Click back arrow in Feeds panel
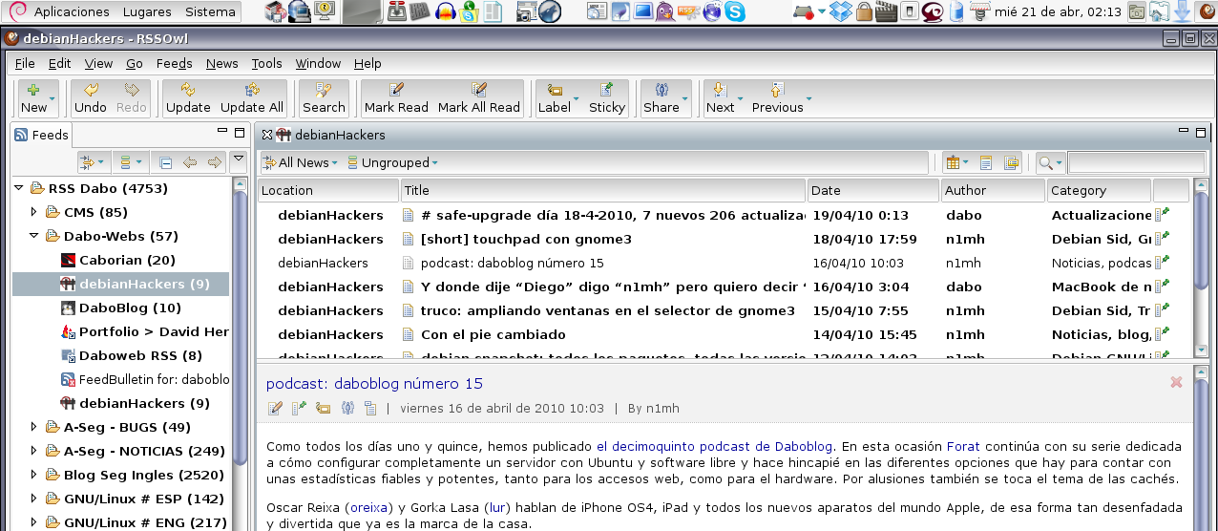1218x531 pixels. (x=190, y=162)
